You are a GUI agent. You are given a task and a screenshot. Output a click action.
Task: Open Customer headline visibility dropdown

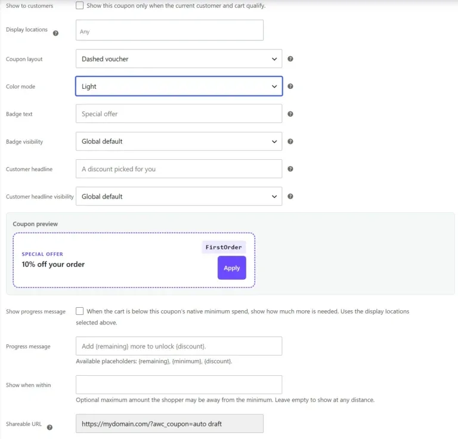tap(179, 196)
